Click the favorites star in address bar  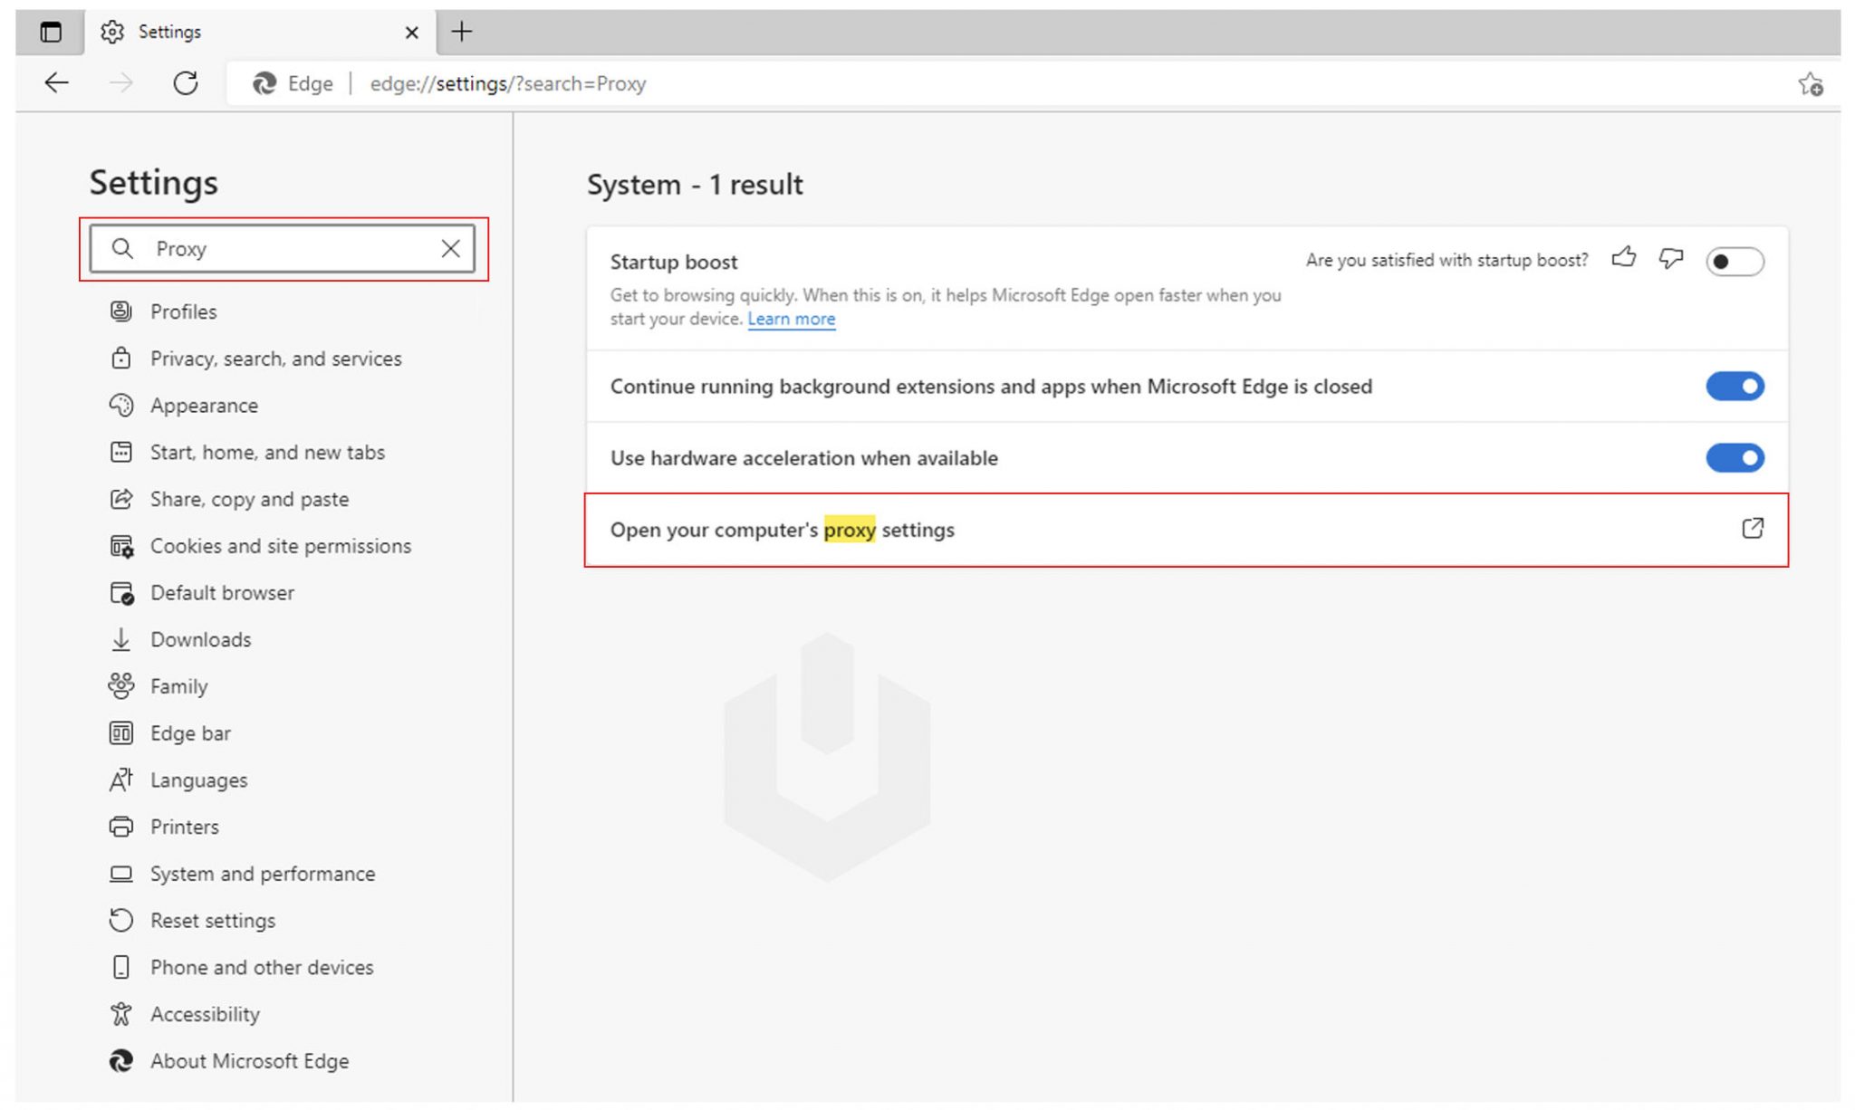[x=1809, y=83]
